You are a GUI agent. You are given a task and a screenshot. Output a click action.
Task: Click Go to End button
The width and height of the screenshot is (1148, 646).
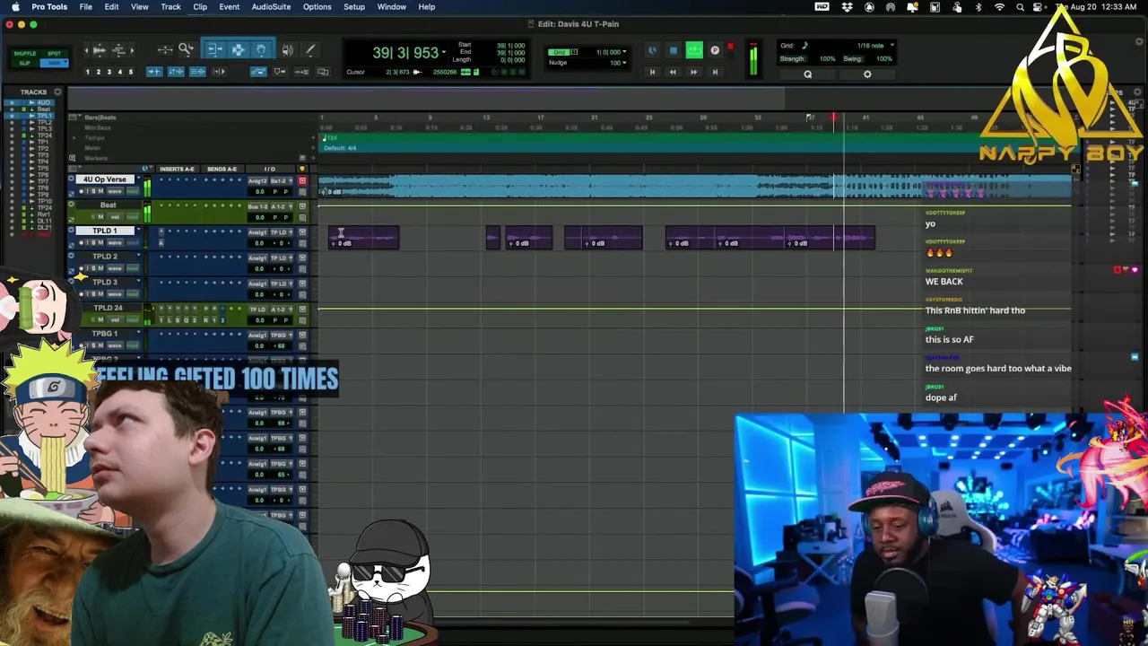coord(715,73)
